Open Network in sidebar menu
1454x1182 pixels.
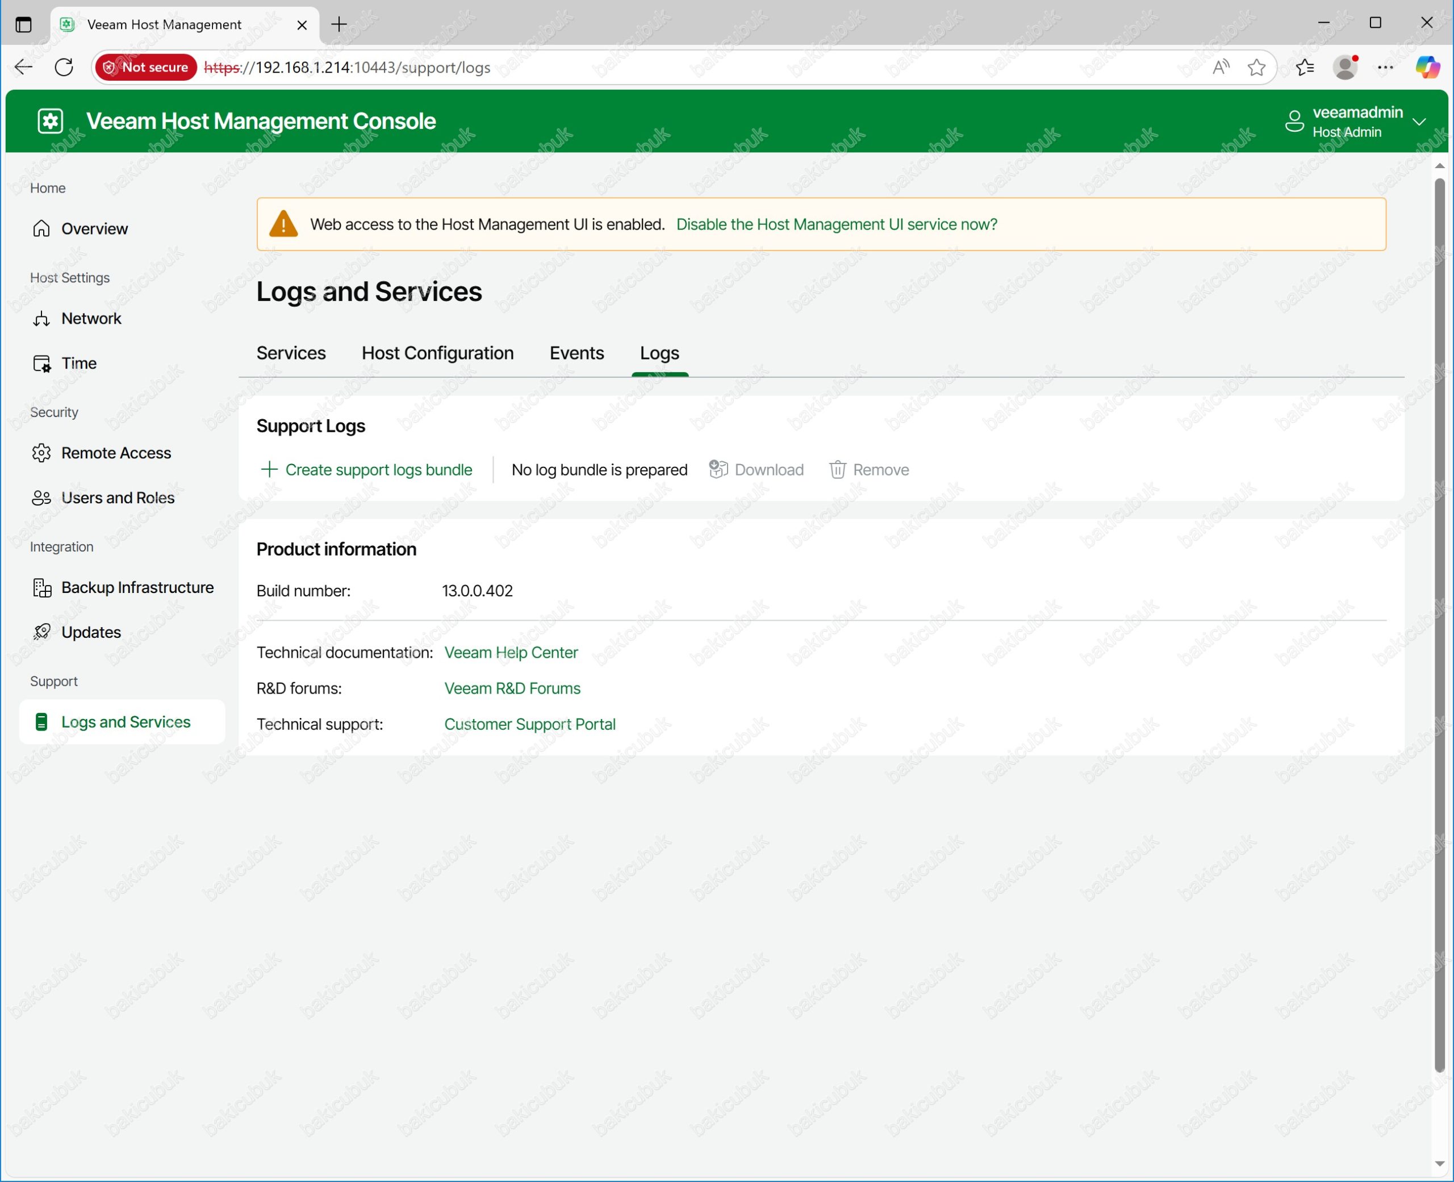point(91,319)
